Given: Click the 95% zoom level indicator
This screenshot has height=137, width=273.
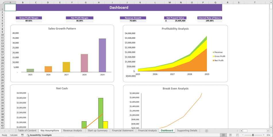Looking at the screenshot, I should (269, 135).
